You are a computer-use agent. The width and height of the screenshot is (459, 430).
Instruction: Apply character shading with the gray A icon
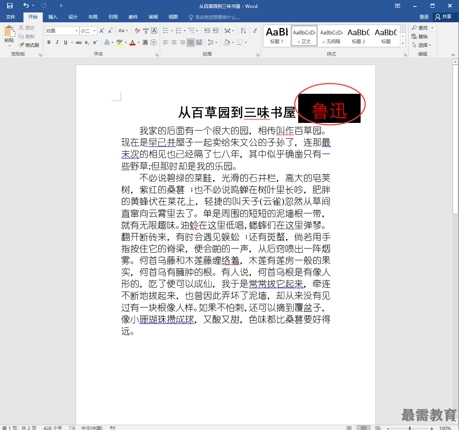pos(145,42)
